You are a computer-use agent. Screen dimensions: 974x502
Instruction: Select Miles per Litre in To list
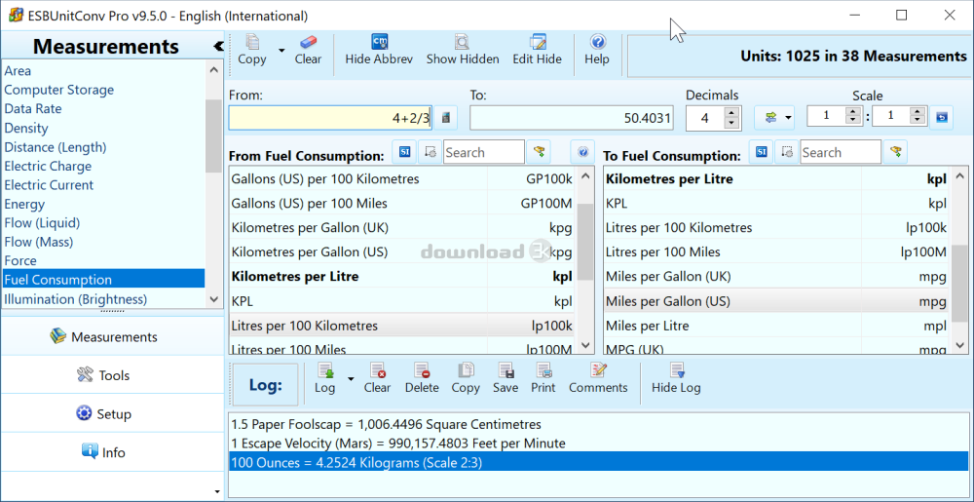coord(776,326)
